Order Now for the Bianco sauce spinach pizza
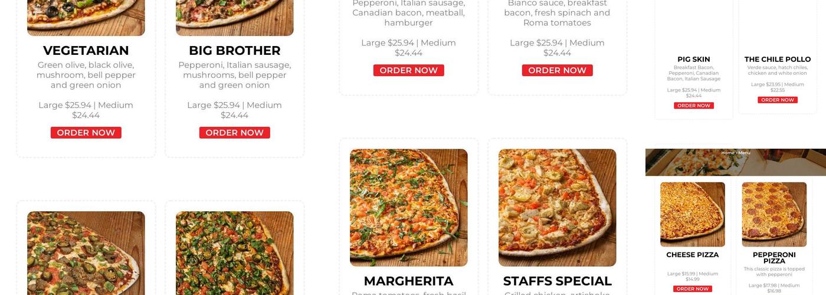826x295 pixels. (x=558, y=70)
